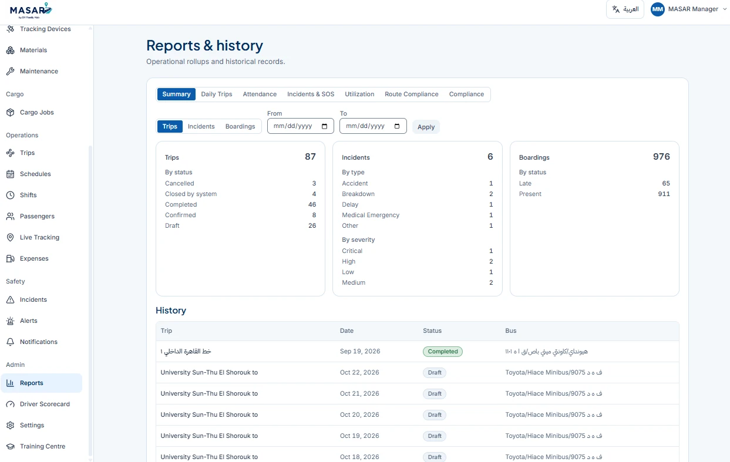Click the Settings gear icon
The height and width of the screenshot is (462, 730).
click(x=10, y=425)
